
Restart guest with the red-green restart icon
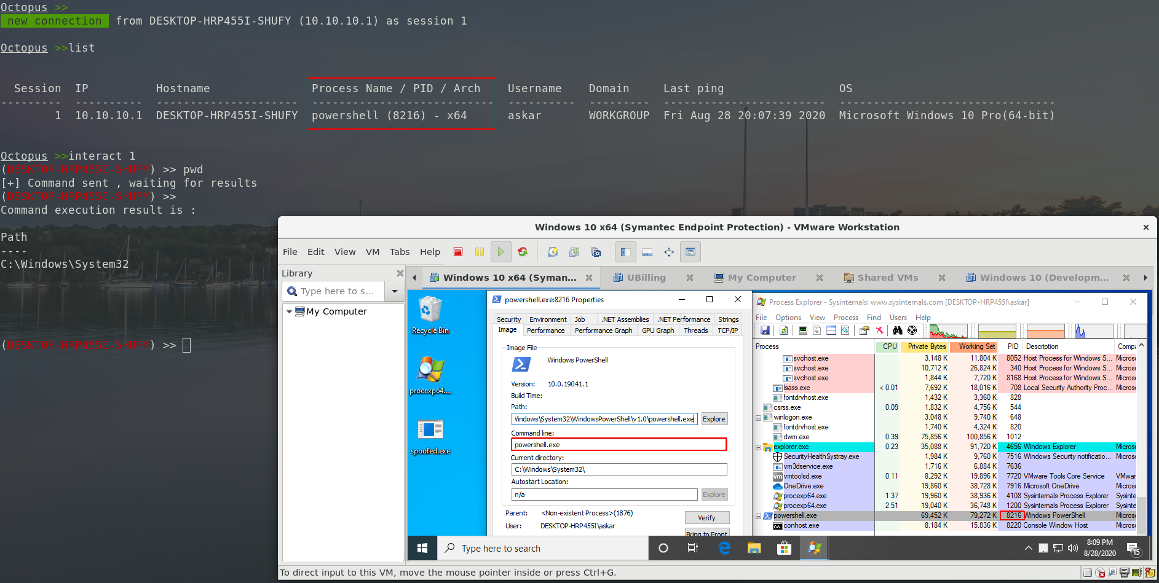(x=523, y=252)
